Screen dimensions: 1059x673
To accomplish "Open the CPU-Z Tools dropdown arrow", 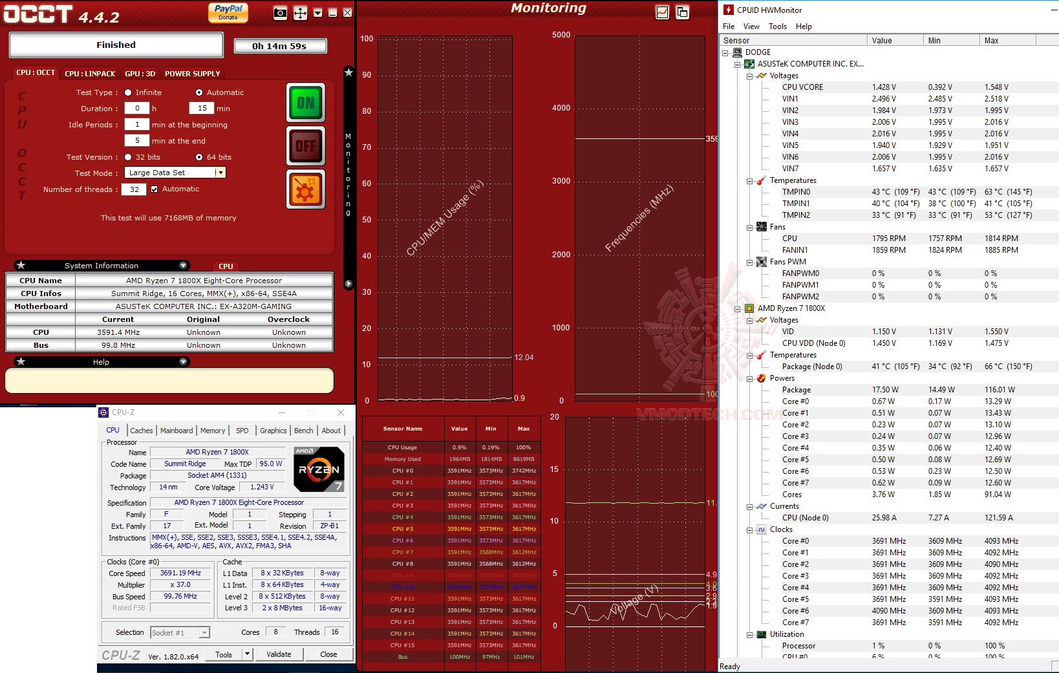I will point(247,654).
